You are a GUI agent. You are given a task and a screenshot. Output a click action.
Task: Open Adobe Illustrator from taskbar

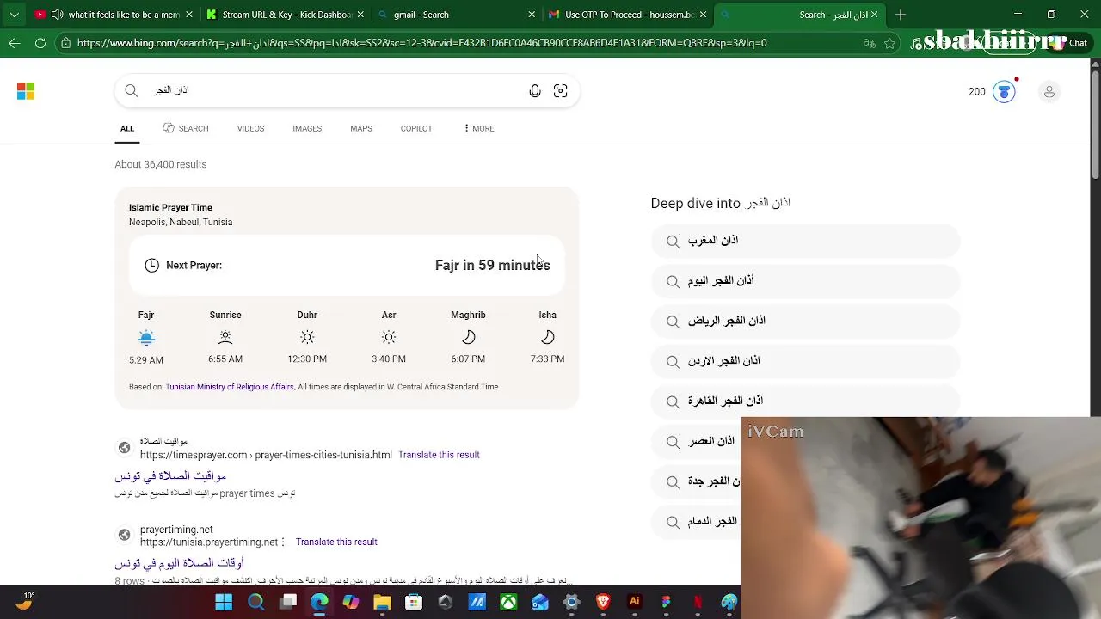point(635,602)
